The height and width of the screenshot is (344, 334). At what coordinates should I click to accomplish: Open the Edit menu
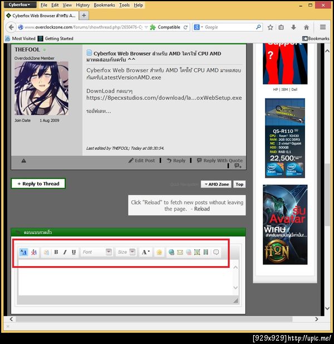point(55,5)
